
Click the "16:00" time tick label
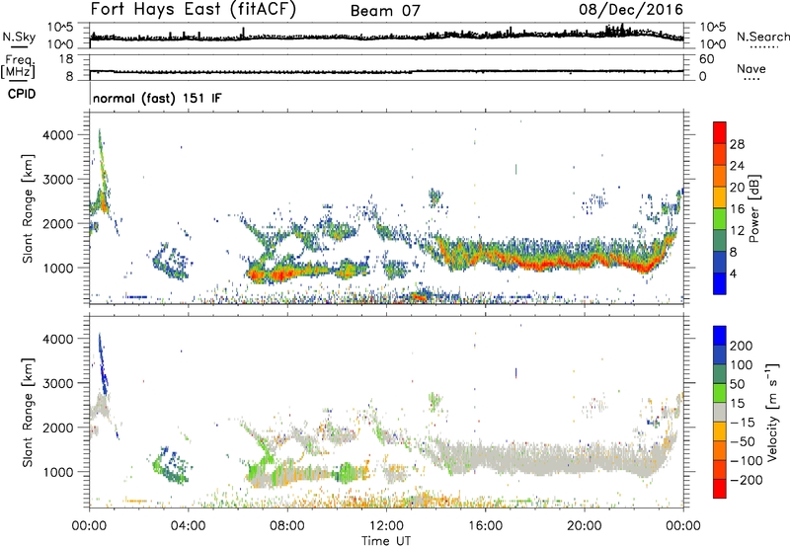pos(485,526)
